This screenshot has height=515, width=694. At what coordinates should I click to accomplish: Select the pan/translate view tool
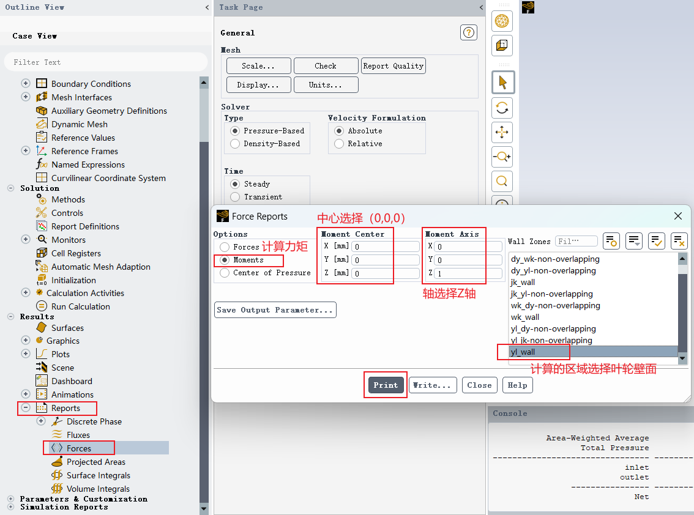click(502, 132)
